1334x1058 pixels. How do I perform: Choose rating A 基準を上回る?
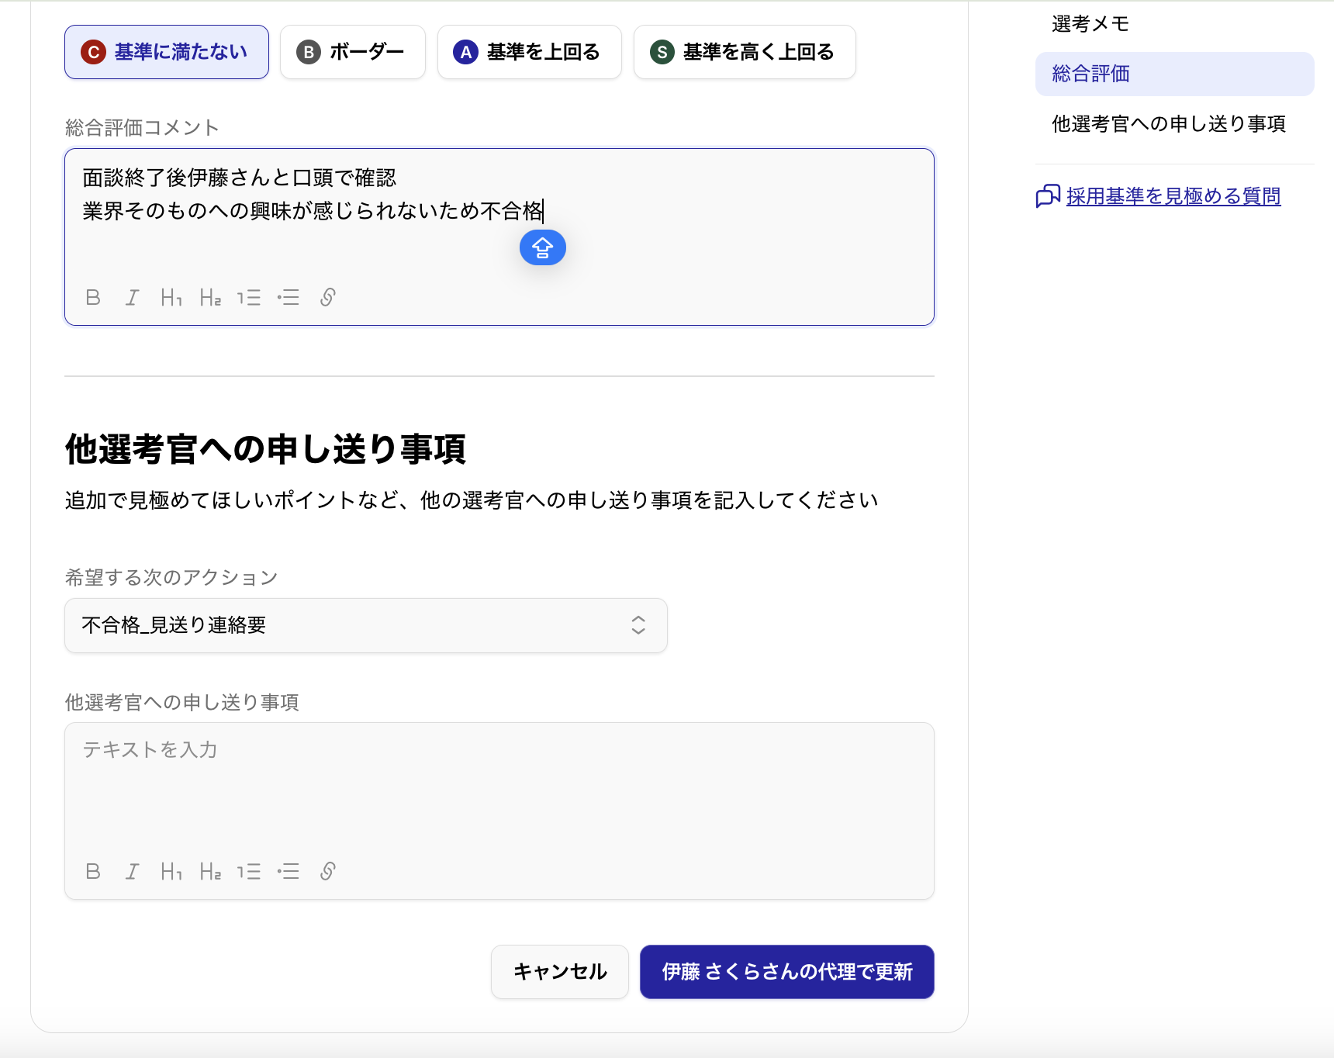530,52
